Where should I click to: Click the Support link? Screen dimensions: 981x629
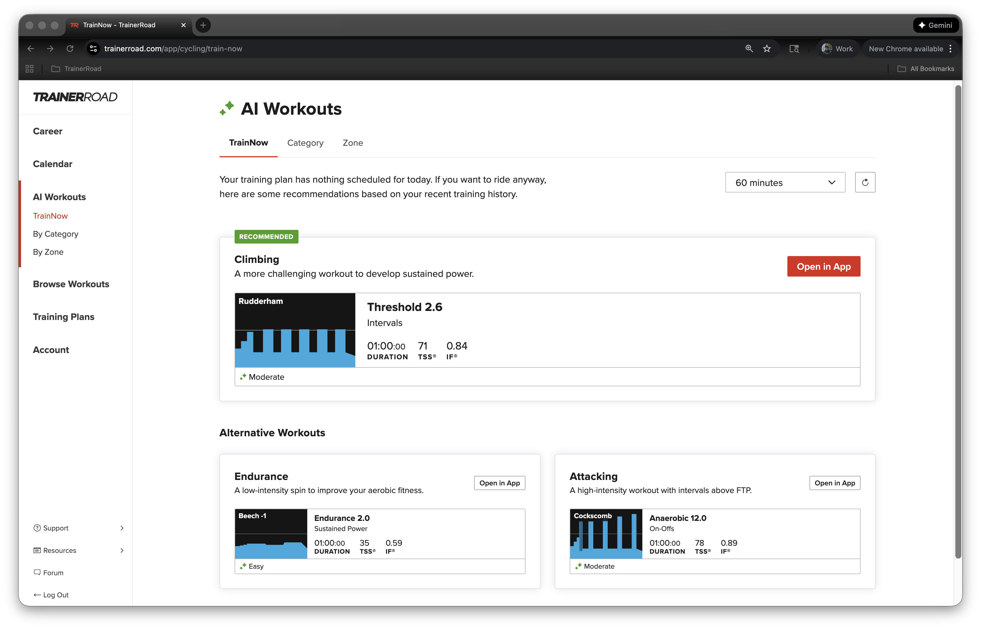point(56,528)
